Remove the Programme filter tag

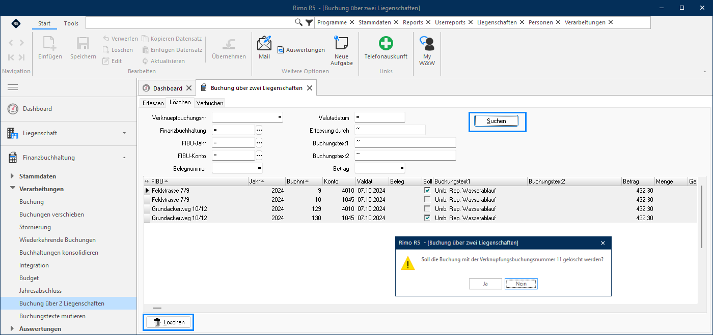[x=351, y=22]
